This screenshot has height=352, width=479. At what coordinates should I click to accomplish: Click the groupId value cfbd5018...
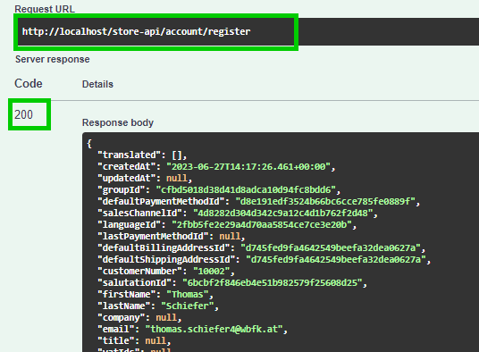(x=246, y=190)
